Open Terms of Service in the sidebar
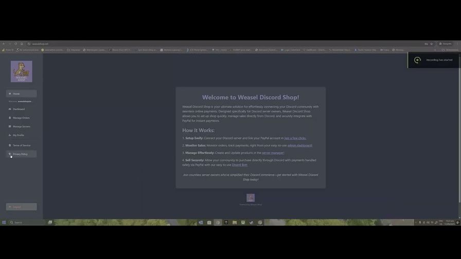The width and height of the screenshot is (461, 259). pos(22,145)
